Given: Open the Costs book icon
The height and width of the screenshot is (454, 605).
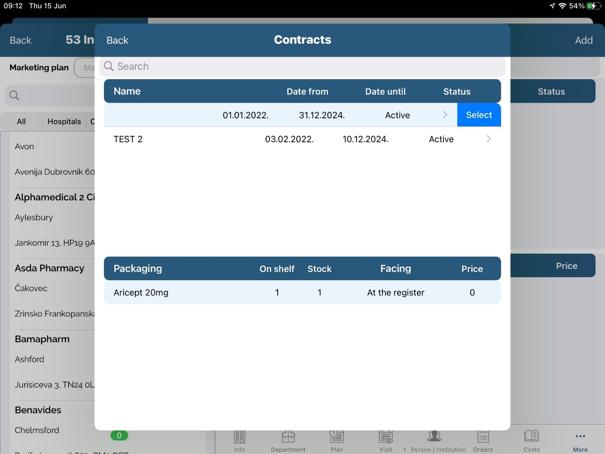Looking at the screenshot, I should [x=532, y=437].
